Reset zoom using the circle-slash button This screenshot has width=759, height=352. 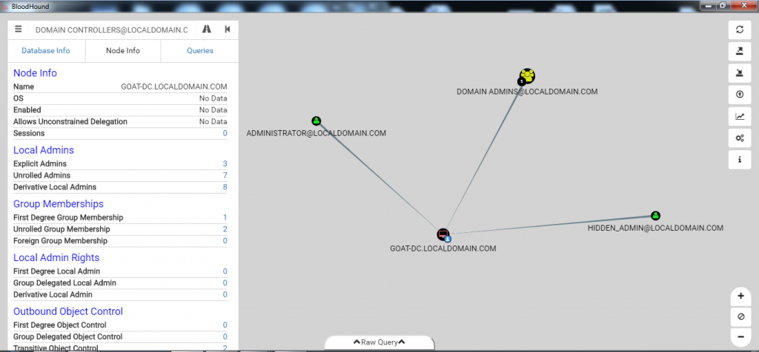pyautogui.click(x=740, y=317)
